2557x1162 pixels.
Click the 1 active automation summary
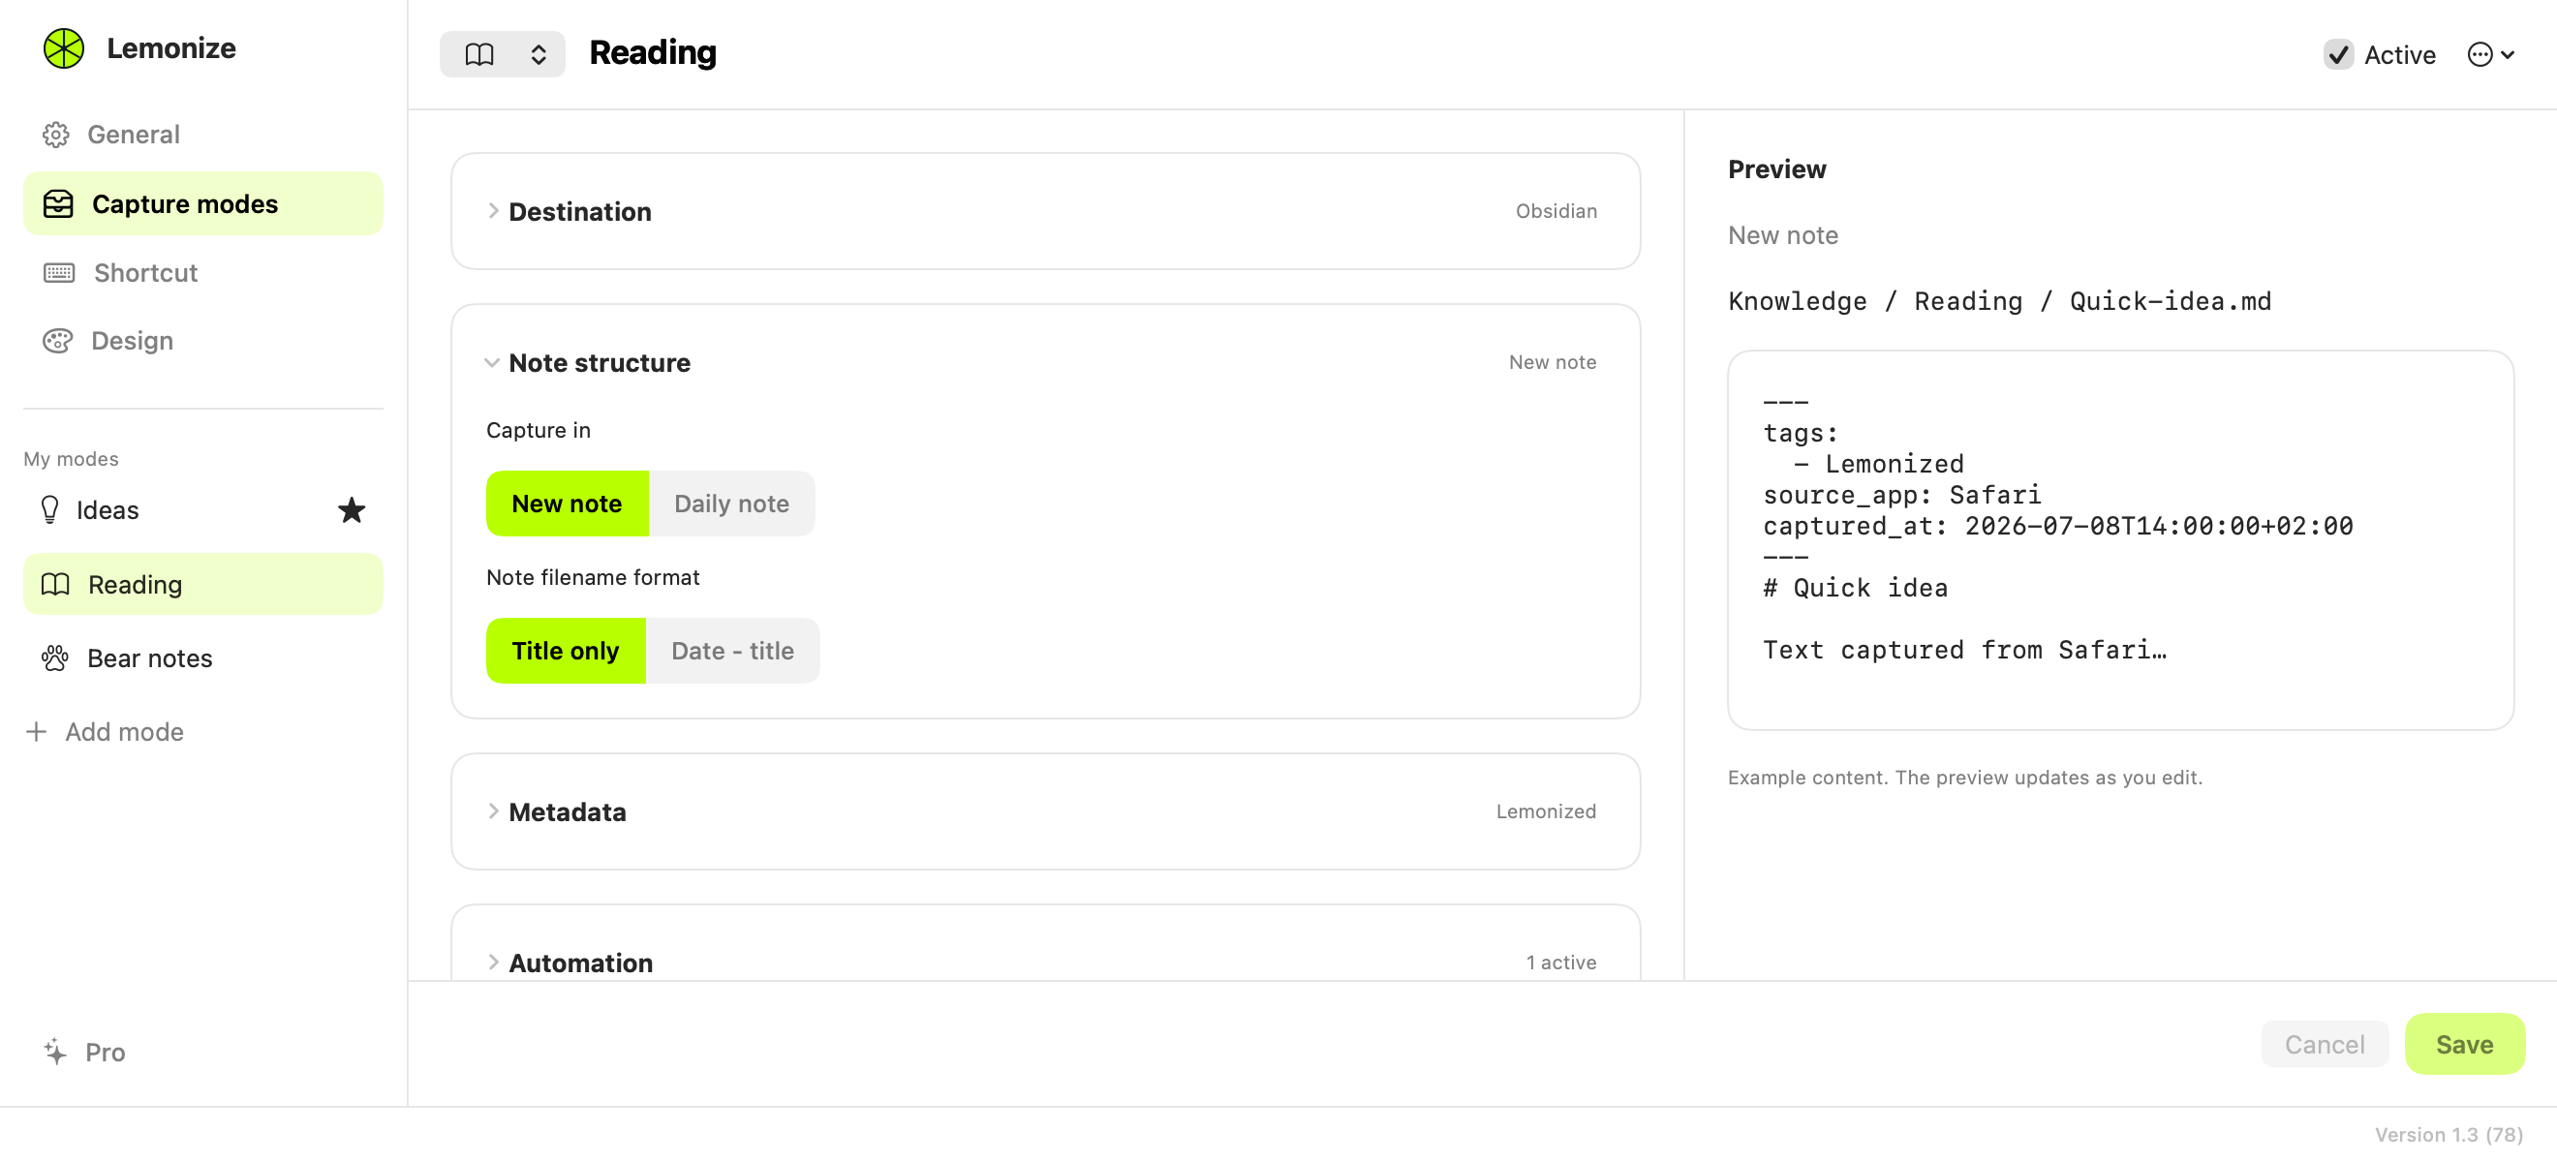pyautogui.click(x=1560, y=962)
